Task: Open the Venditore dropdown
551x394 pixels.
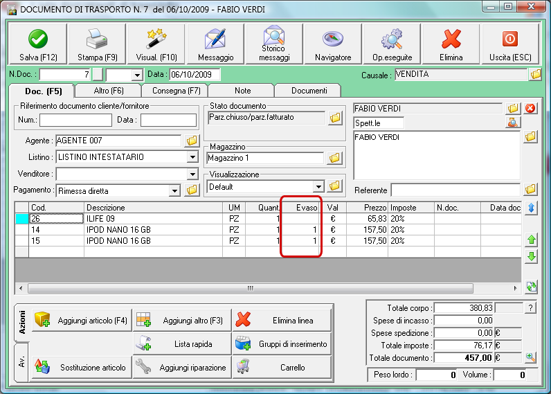Action: 192,174
